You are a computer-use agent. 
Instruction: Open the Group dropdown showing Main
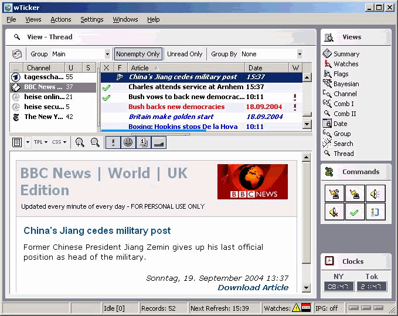tap(107, 54)
